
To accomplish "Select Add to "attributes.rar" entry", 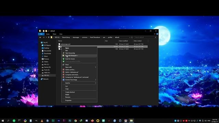I will click(79, 72).
